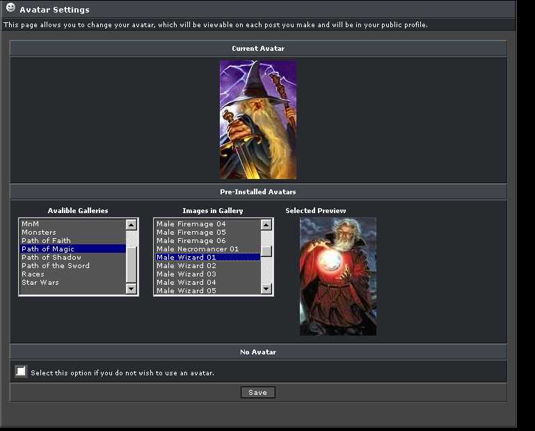This screenshot has width=535, height=431.
Task: Select image Male Firemage 04
Action: pos(208,224)
